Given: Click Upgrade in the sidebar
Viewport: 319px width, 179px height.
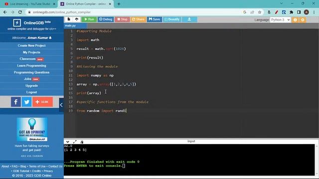Looking at the screenshot, I should 31,86.
